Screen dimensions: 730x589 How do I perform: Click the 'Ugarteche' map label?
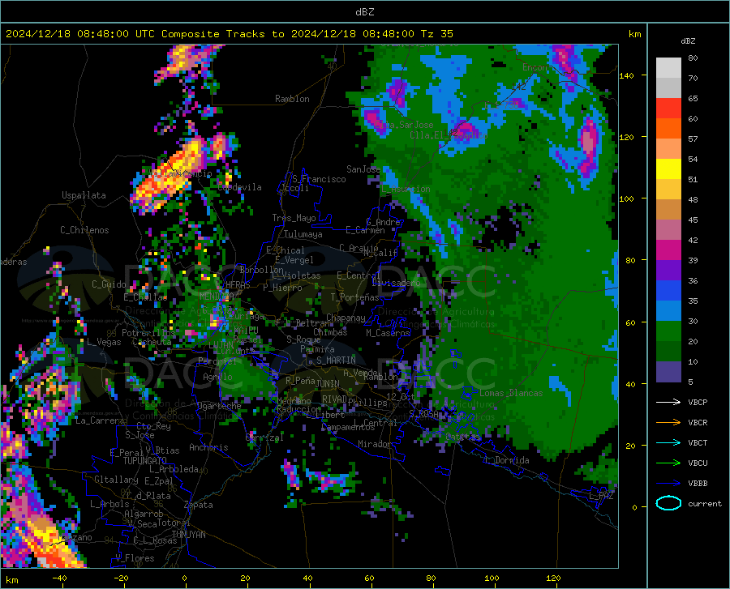(219, 406)
